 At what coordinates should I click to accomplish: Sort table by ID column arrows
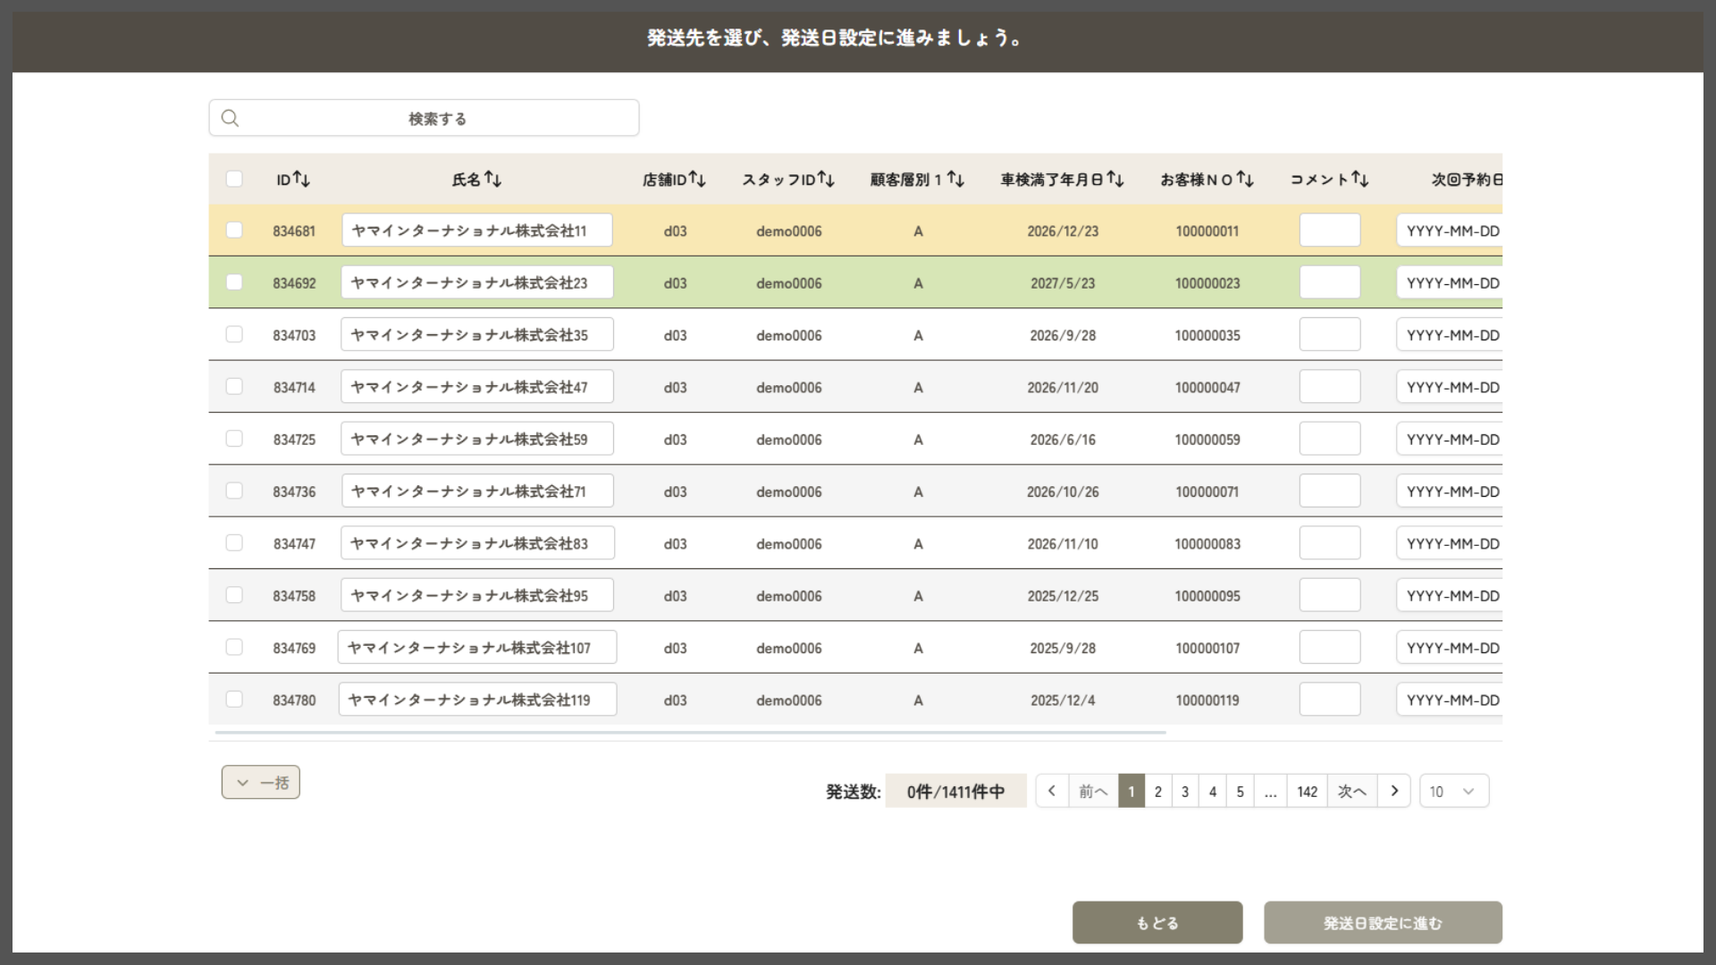(301, 180)
